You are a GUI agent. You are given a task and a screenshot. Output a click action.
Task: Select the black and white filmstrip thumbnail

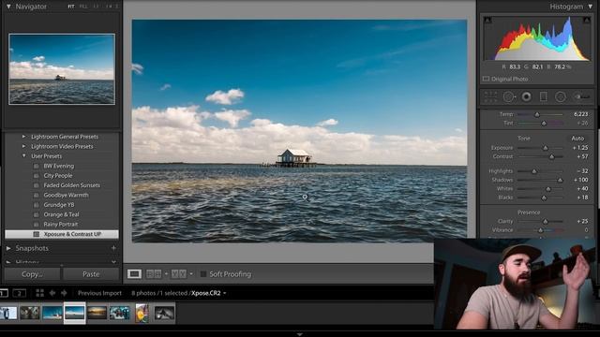(x=164, y=313)
